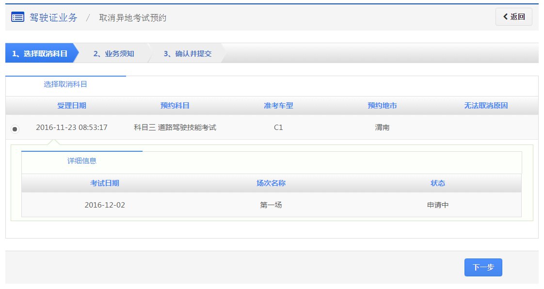Click the back arrow icon in 返回 button
Viewport: 544px width, 289px height.
tap(506, 16)
